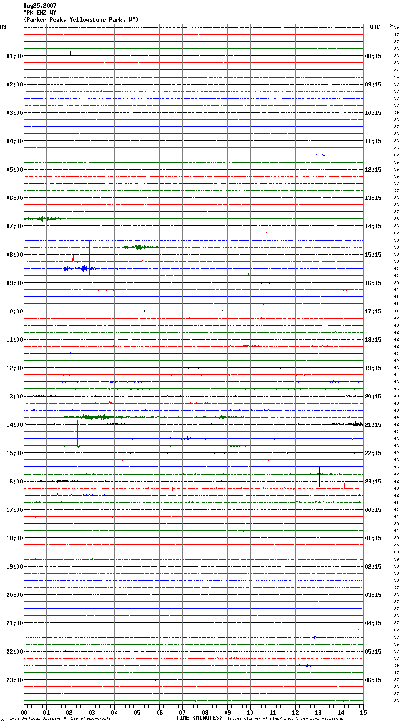The width and height of the screenshot is (401, 725).
Task: Click the vertical division 166.67 microvolts note
Action: pyautogui.click(x=60, y=719)
